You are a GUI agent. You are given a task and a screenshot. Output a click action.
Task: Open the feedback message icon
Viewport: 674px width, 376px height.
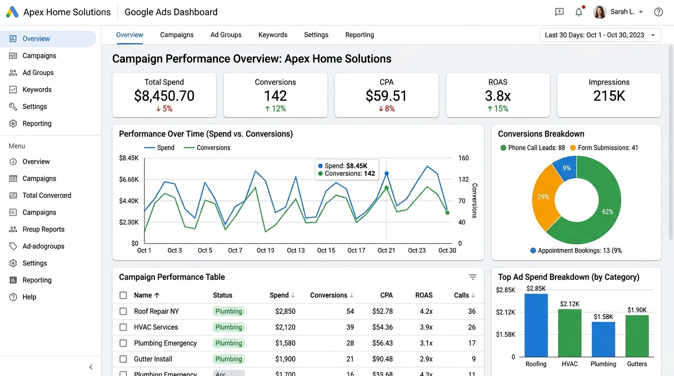click(559, 12)
